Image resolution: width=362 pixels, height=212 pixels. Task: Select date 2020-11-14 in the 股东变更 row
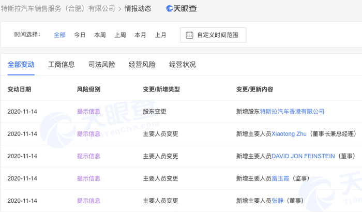pos(22,112)
